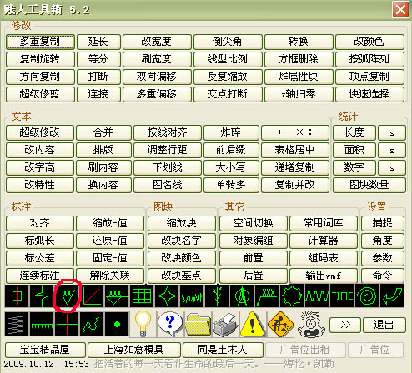This screenshot has height=373, width=412.
Task: Open the 上海如意模具 link button
Action: tap(134, 350)
